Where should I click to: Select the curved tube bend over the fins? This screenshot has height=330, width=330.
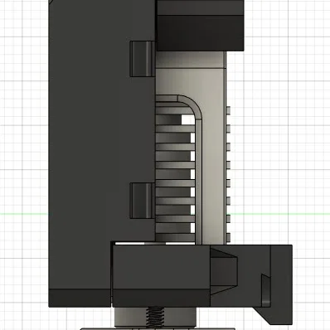click(x=189, y=106)
